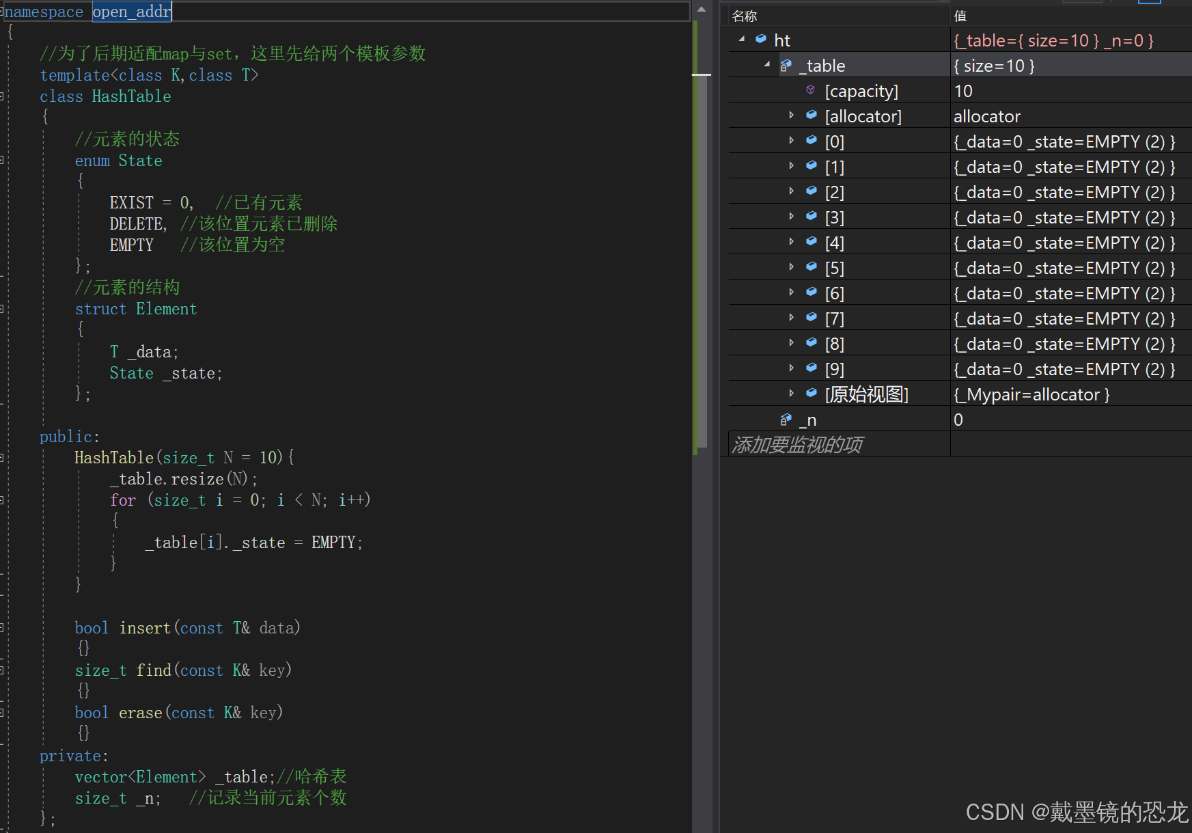Collapse the enum State code block

[2, 161]
